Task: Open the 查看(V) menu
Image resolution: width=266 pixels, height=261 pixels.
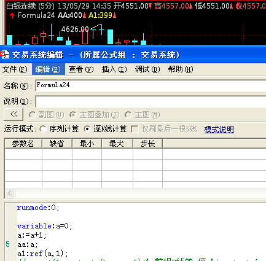Action: tap(81, 69)
